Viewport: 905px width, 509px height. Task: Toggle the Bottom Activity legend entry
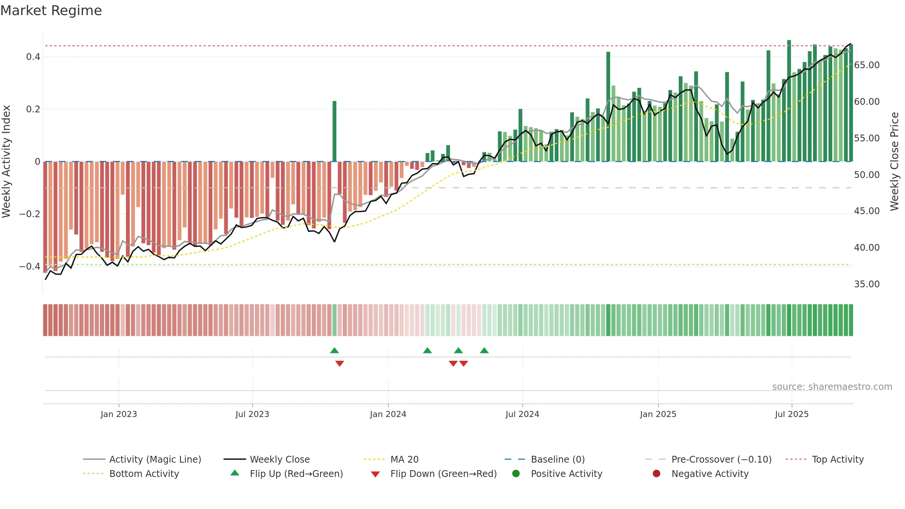pos(131,474)
